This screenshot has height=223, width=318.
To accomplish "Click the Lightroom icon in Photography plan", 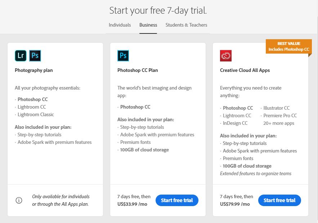I will pos(21,56).
